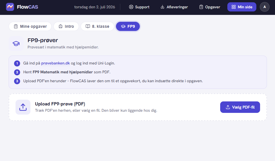Click the book icon on 8. klasse

click(x=88, y=26)
